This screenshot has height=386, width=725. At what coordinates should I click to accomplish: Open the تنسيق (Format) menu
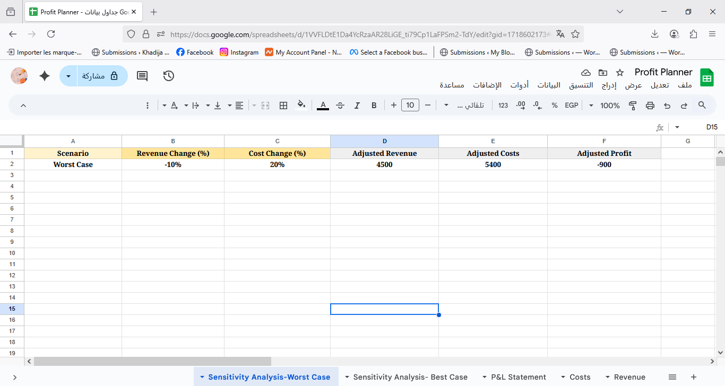click(581, 85)
